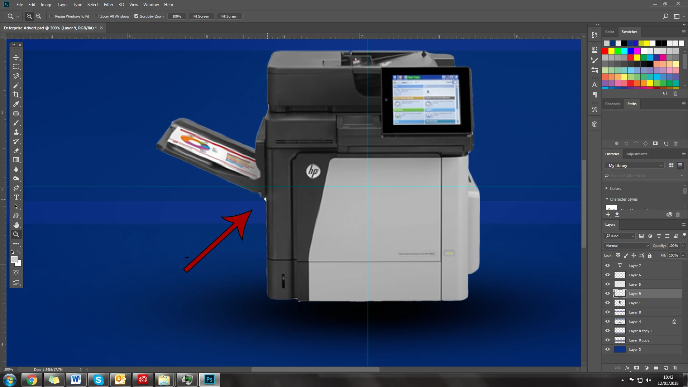Select the Hand tool
Screen dimensions: 688x387
[16, 225]
